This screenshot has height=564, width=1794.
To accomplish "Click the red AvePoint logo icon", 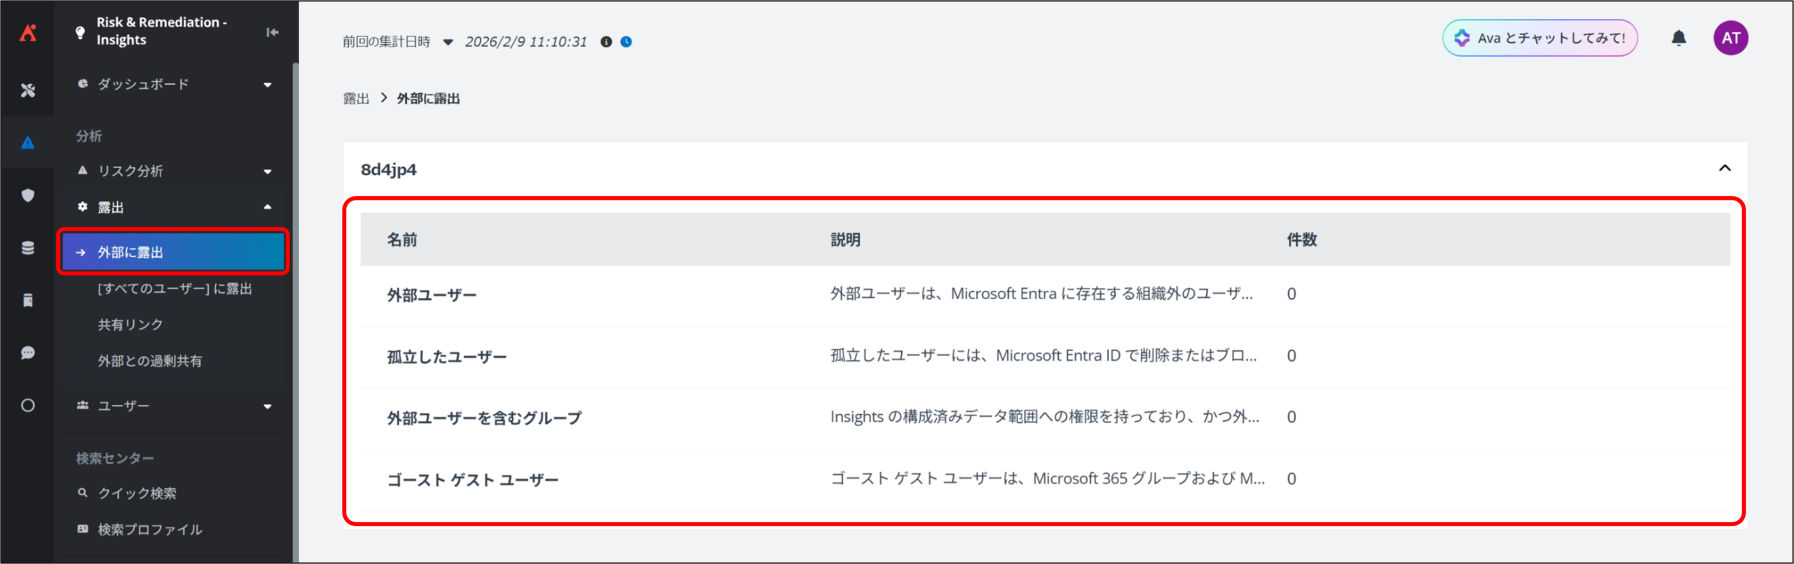I will pyautogui.click(x=28, y=32).
